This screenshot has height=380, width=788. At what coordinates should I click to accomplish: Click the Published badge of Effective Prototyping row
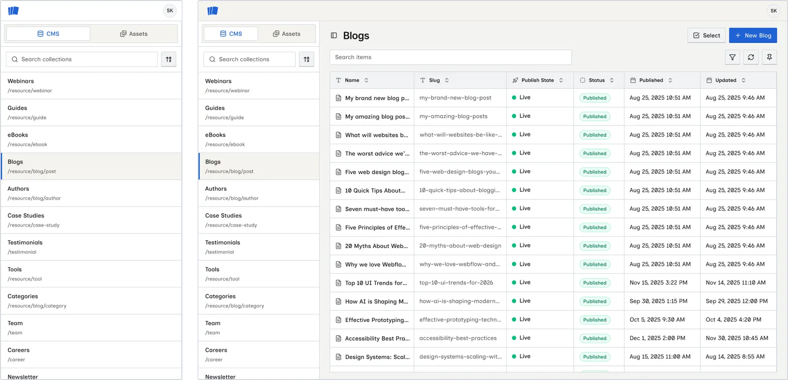click(594, 320)
